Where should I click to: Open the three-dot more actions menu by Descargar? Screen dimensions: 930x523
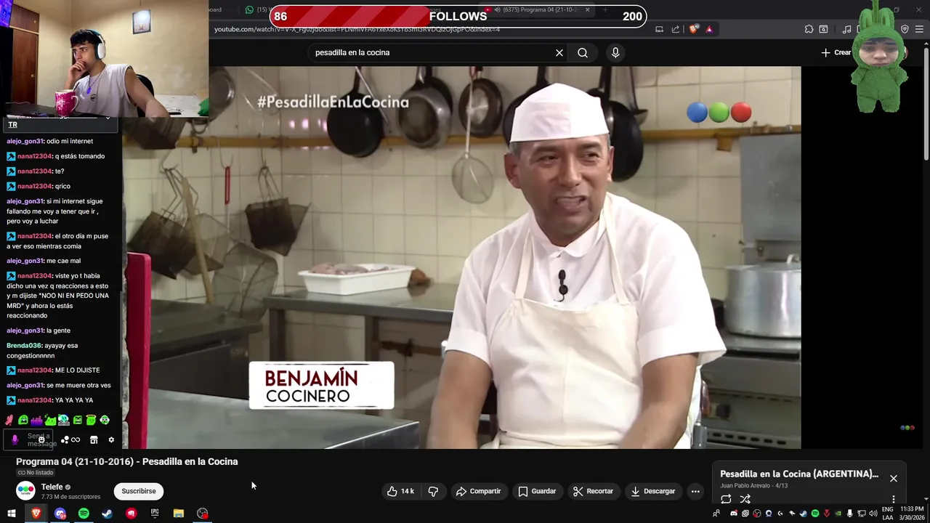coord(695,491)
